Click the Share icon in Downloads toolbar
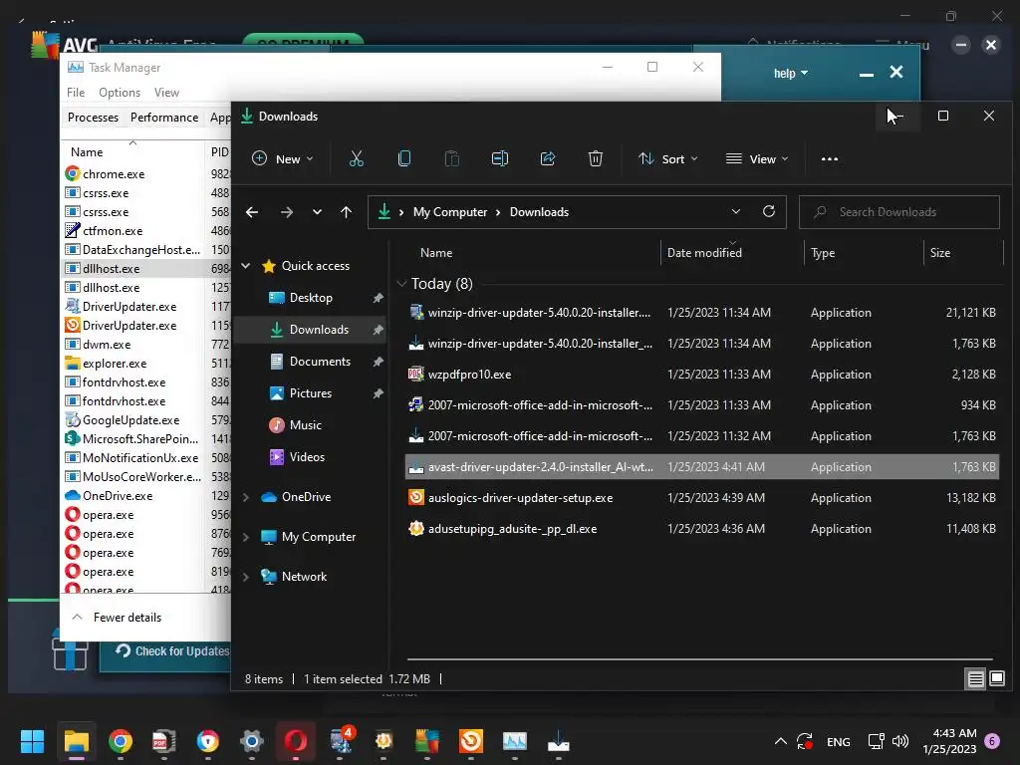1020x765 pixels. click(x=548, y=158)
